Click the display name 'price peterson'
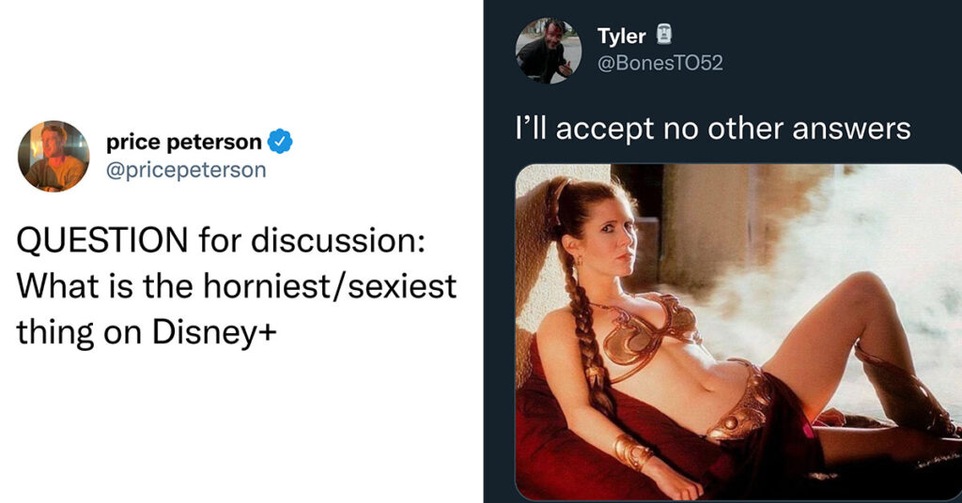Viewport: 962px width, 503px height. (x=183, y=142)
